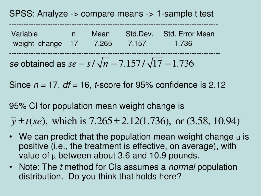
Task: Click the '95% CI for population mean' line
Action: click(x=97, y=106)
